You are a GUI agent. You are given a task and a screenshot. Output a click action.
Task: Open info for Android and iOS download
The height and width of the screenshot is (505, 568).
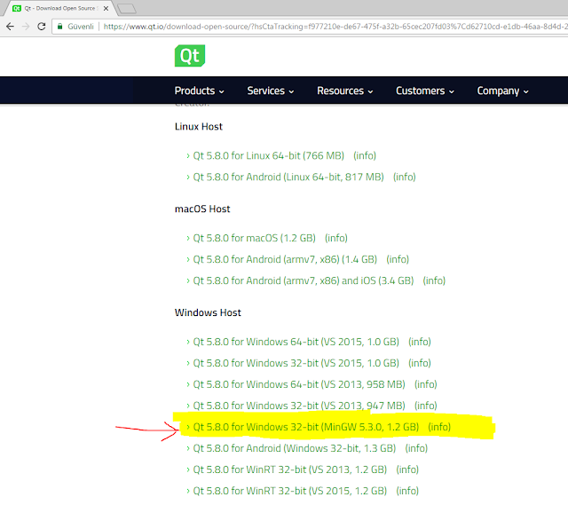[x=434, y=280]
